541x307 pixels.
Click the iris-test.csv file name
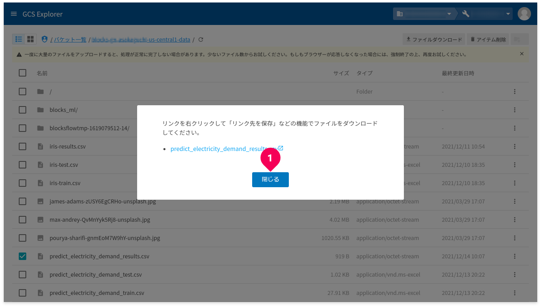coord(64,165)
